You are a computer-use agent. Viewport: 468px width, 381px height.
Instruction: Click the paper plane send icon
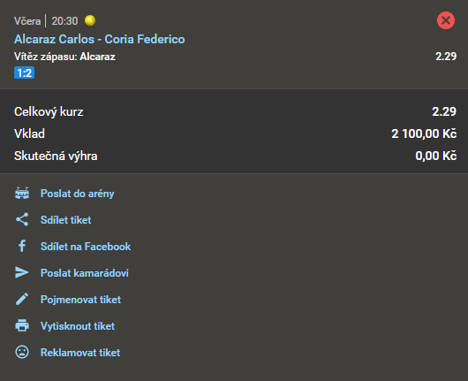tap(22, 272)
